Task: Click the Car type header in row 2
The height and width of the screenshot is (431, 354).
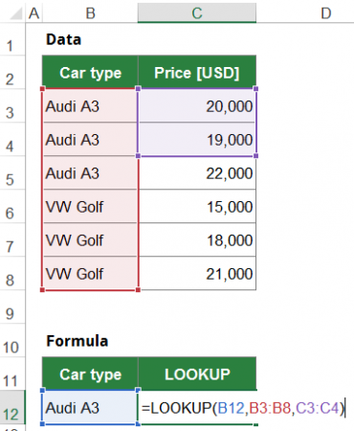Action: [x=90, y=72]
